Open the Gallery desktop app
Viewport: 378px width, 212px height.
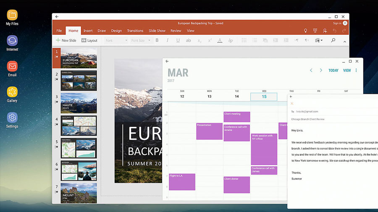point(12,94)
